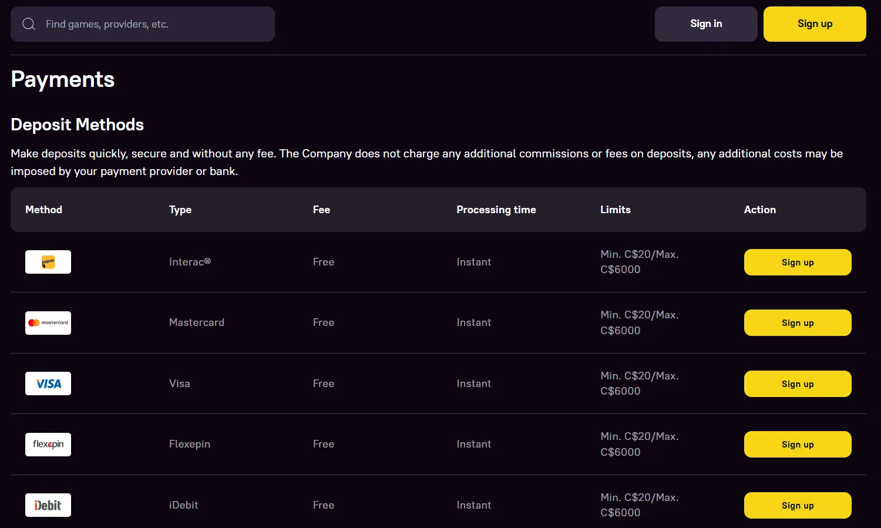Click Instant in the Interac row
This screenshot has height=528, width=881.
(474, 262)
